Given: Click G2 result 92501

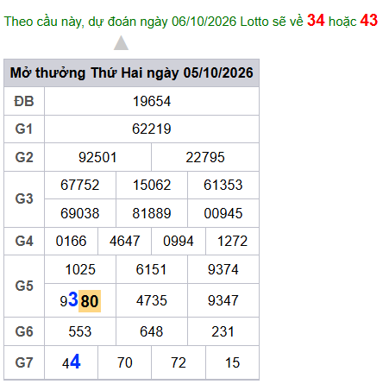Looking at the screenshot, I should [97, 157].
